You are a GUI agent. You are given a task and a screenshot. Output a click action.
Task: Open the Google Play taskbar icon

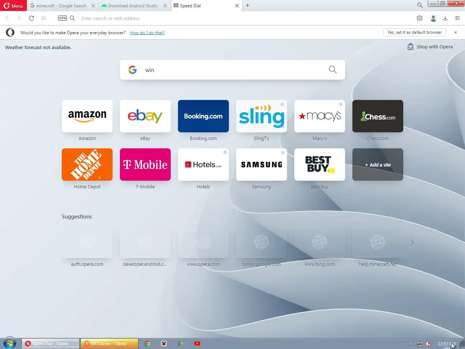click(181, 344)
